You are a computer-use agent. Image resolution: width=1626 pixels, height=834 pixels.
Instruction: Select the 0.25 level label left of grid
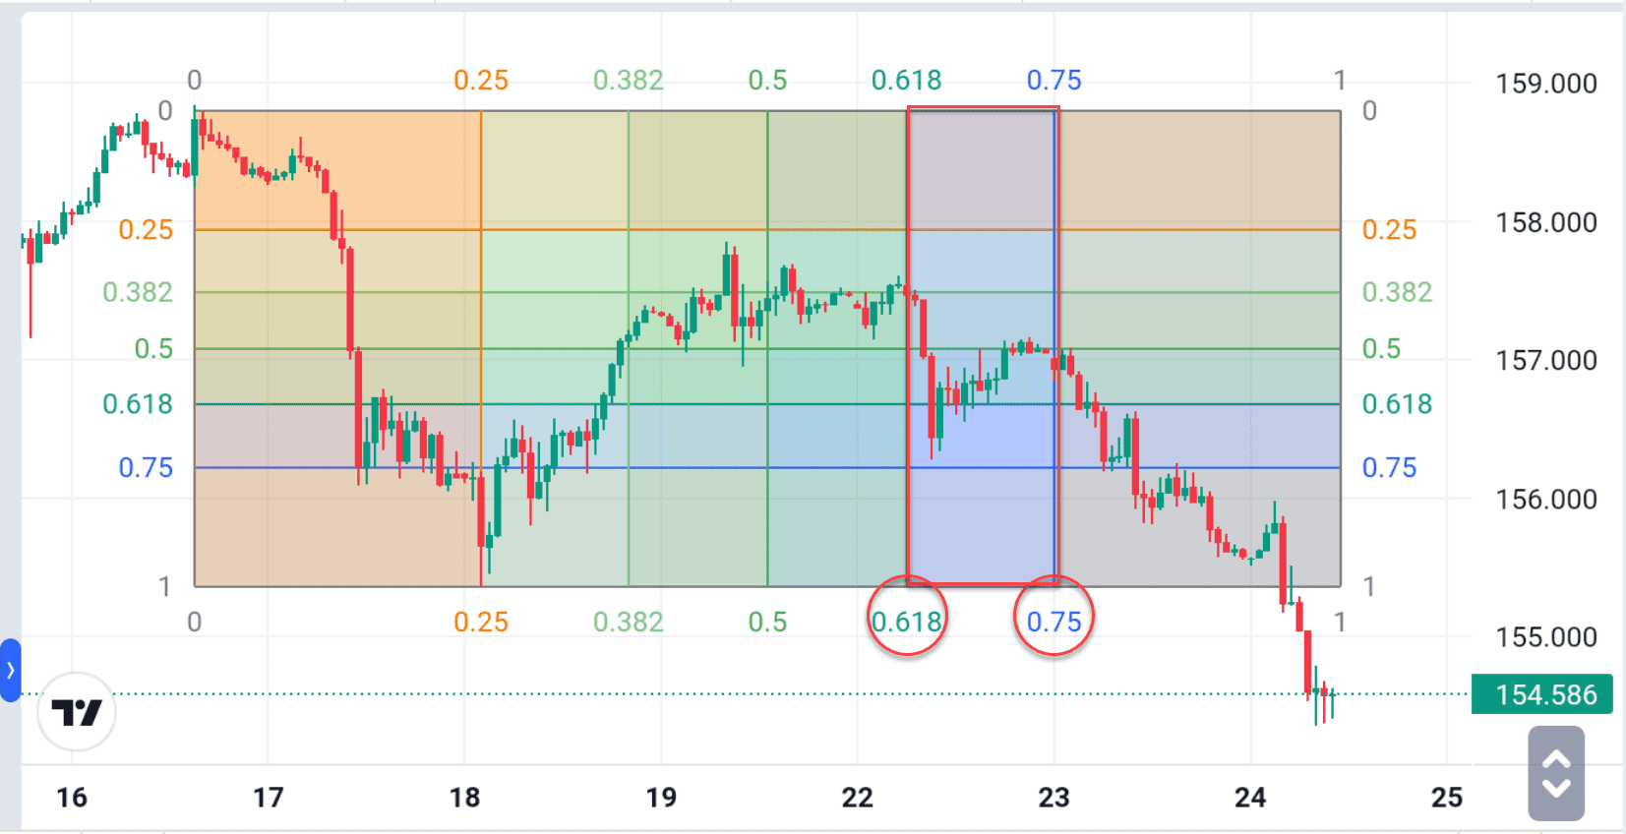tap(146, 229)
